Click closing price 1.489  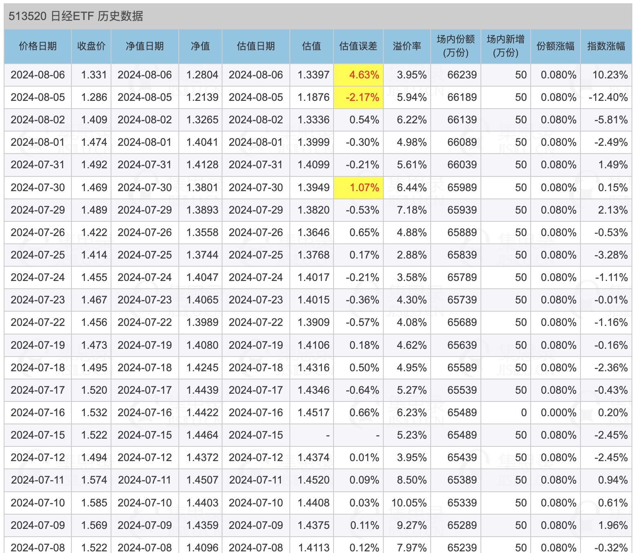tap(94, 210)
